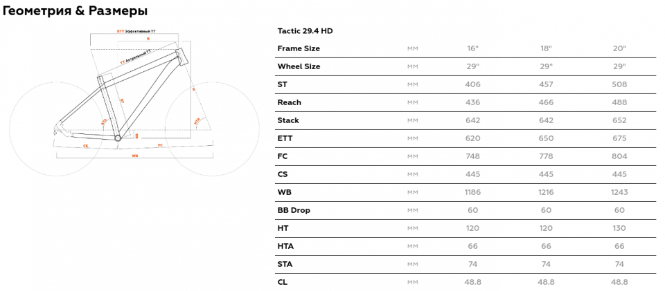This screenshot has width=665, height=291.
Task: Select the 18" frame size column header
Action: tap(546, 48)
